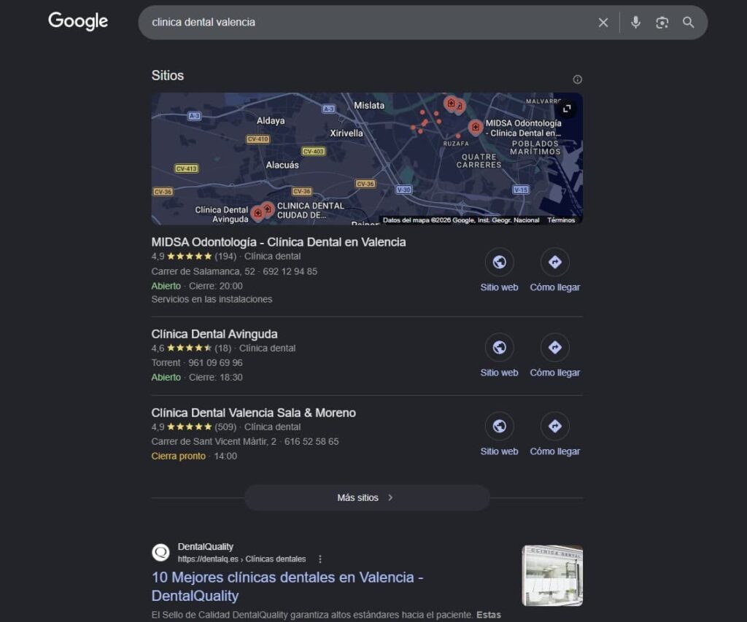Open the three-dot menu for the DentalQuality result

click(320, 559)
